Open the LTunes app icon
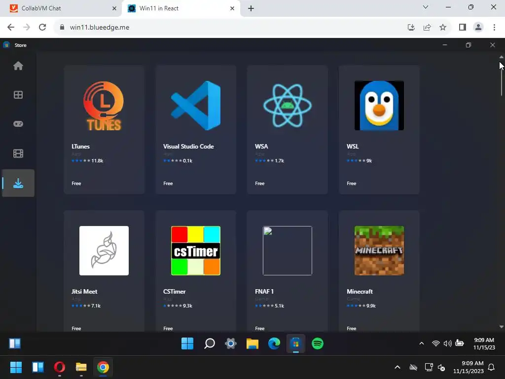The height and width of the screenshot is (379, 505). pyautogui.click(x=104, y=106)
